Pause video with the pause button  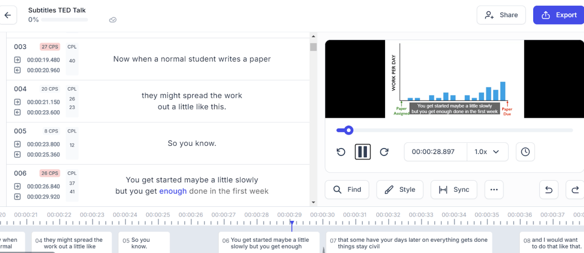(362, 152)
